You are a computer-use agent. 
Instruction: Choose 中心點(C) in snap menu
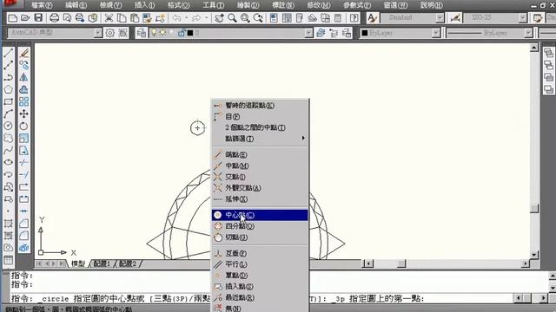[x=261, y=215]
